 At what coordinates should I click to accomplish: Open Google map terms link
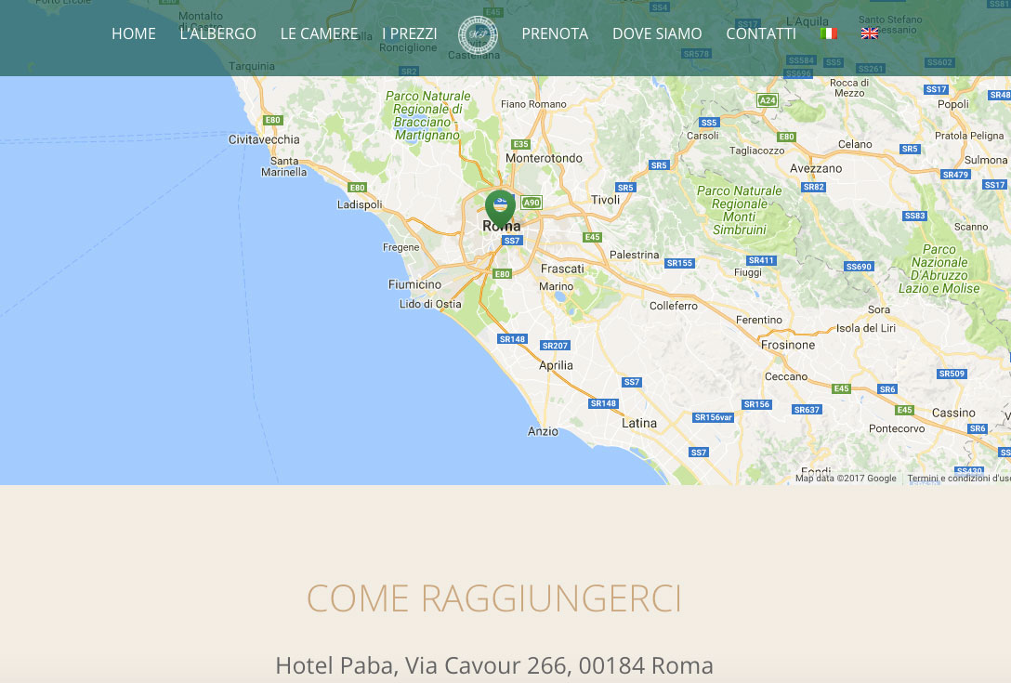pyautogui.click(x=959, y=479)
